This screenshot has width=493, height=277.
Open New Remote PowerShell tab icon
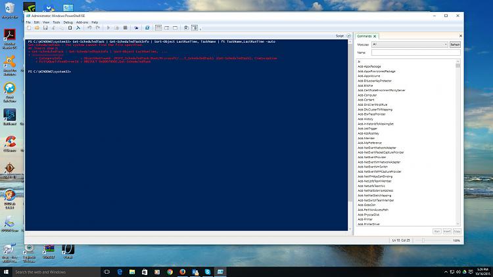(136, 28)
